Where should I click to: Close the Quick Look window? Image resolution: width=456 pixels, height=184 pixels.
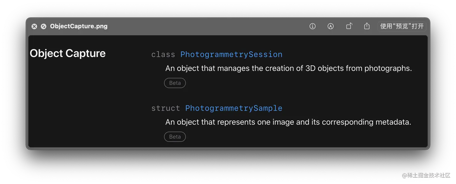(x=34, y=26)
